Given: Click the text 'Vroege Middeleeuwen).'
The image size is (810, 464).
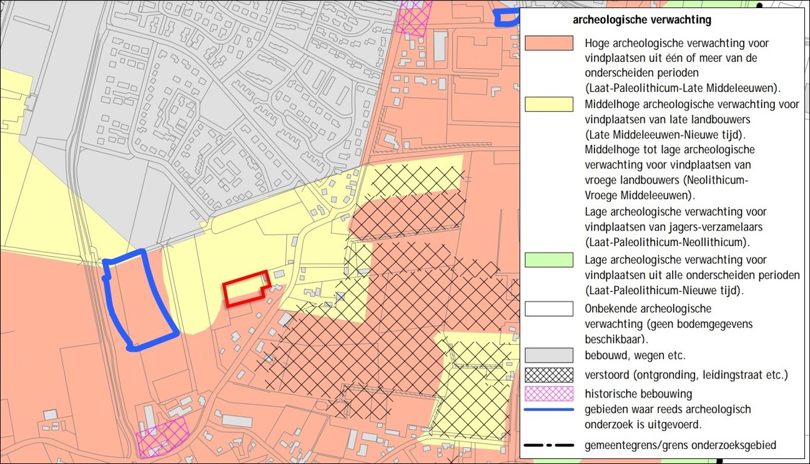Looking at the screenshot, I should (x=640, y=195).
